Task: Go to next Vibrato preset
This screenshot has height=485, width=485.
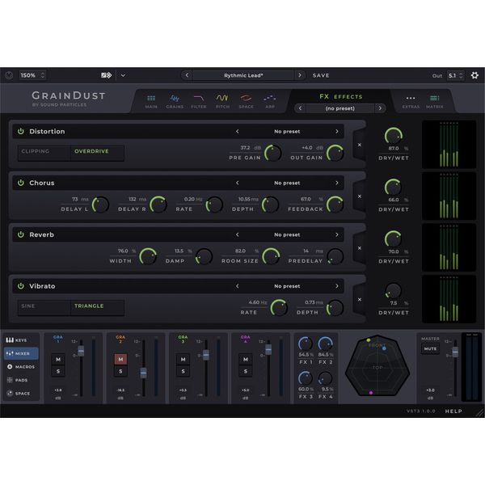Action: point(337,286)
